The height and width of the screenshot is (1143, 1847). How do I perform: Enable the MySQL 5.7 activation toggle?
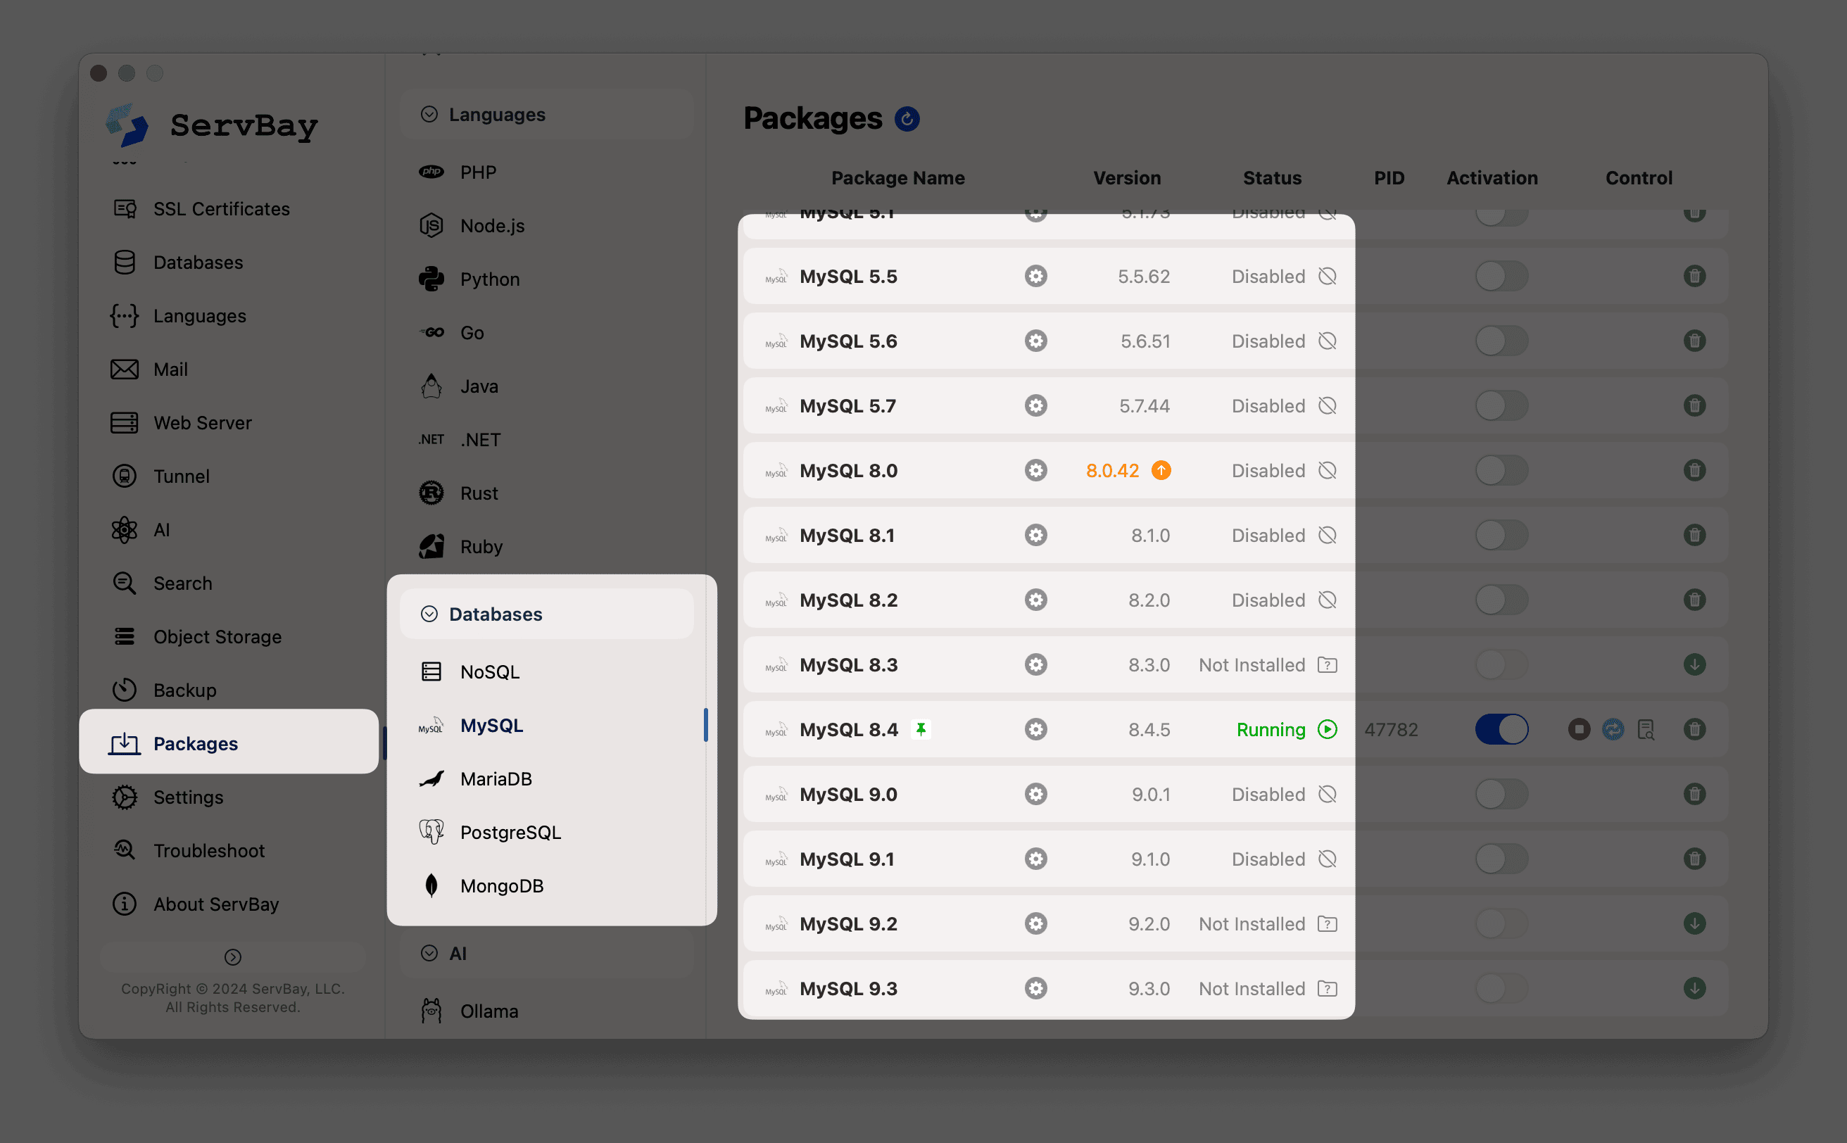point(1501,406)
